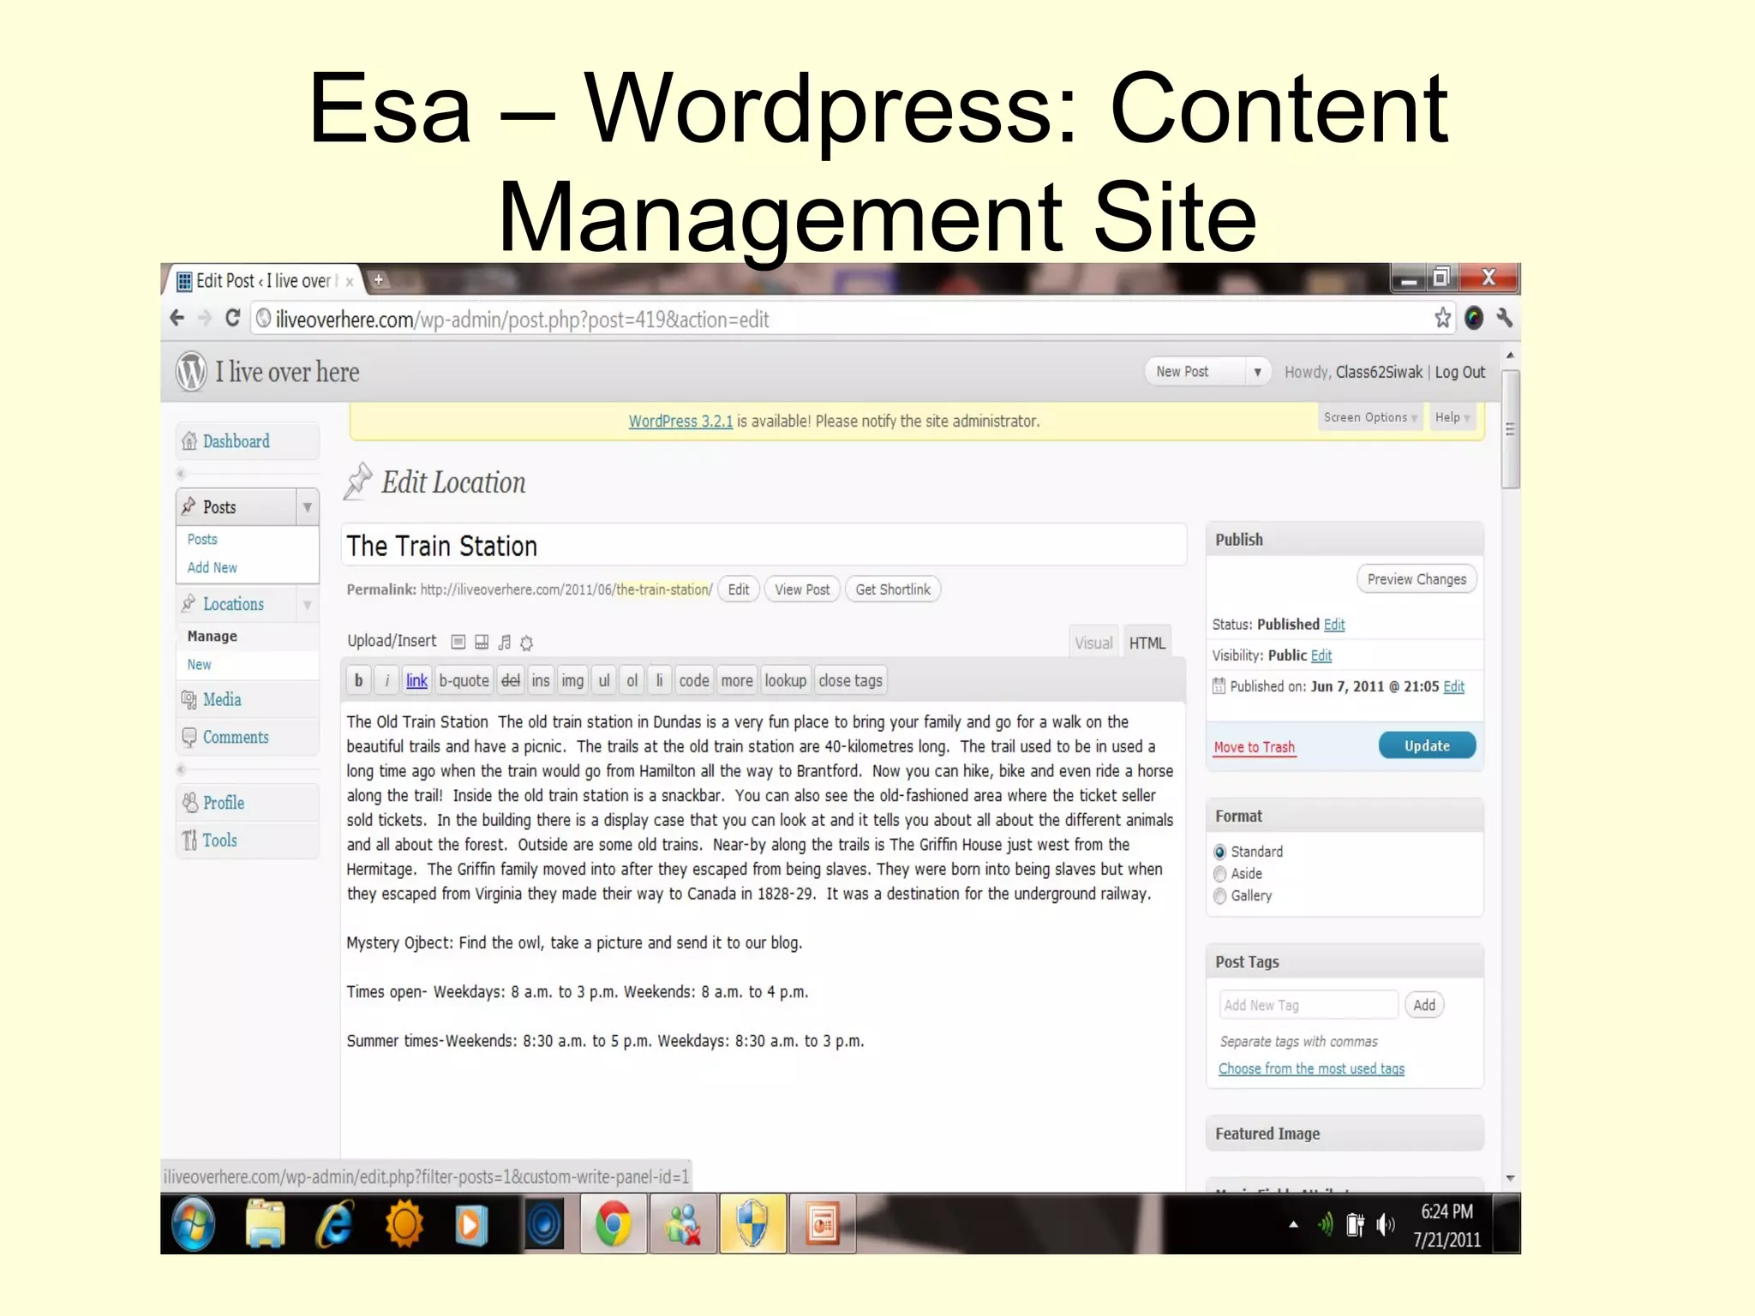Click the b bold quicktag button
The image size is (1755, 1316).
(x=358, y=680)
